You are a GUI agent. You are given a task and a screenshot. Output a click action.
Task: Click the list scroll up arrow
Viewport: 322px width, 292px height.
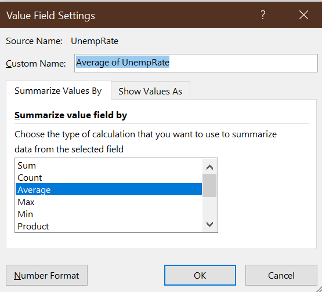click(209, 167)
